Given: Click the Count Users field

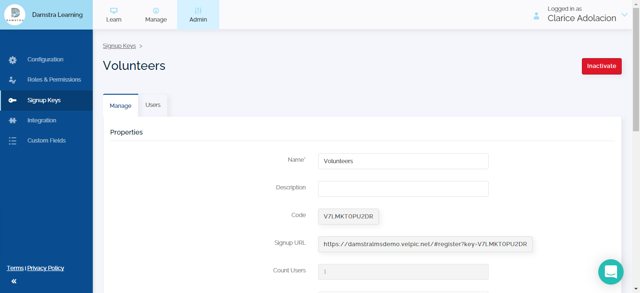Looking at the screenshot, I should [x=403, y=272].
